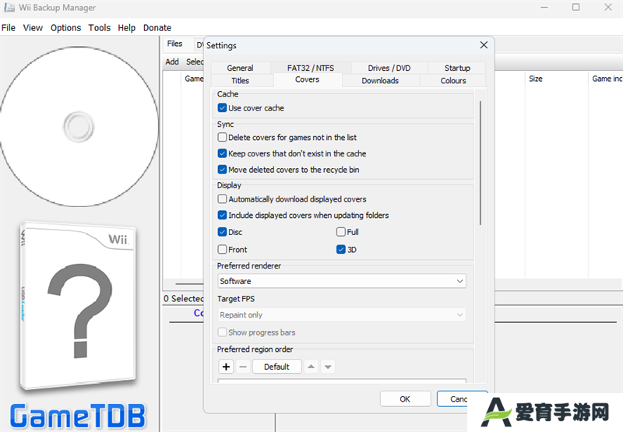Open the Options menu

click(65, 28)
